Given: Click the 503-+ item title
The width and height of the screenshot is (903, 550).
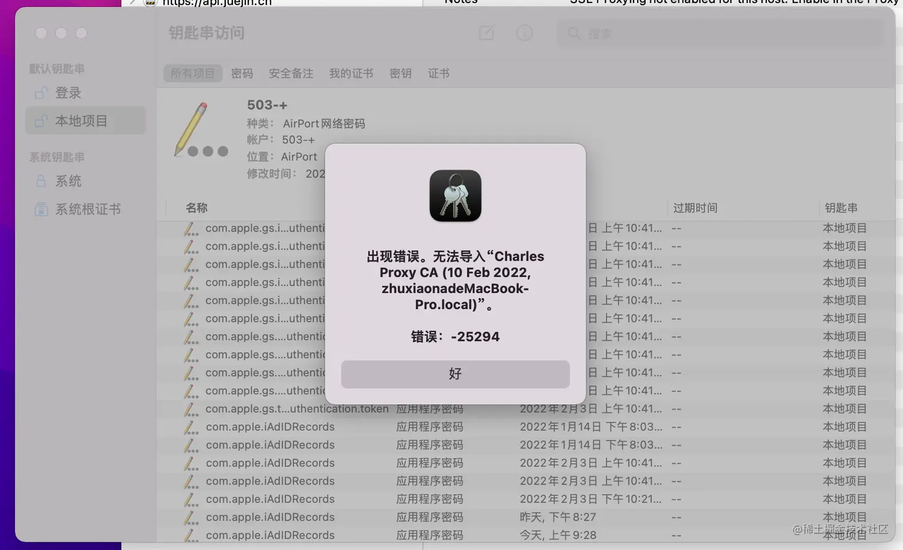Looking at the screenshot, I should coord(267,105).
